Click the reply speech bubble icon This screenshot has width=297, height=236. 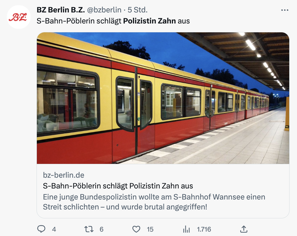pyautogui.click(x=41, y=229)
